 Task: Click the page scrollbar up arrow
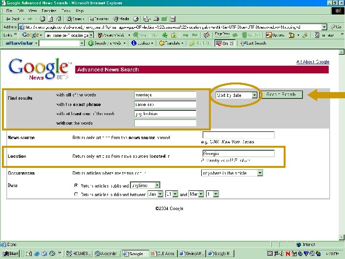(x=341, y=52)
